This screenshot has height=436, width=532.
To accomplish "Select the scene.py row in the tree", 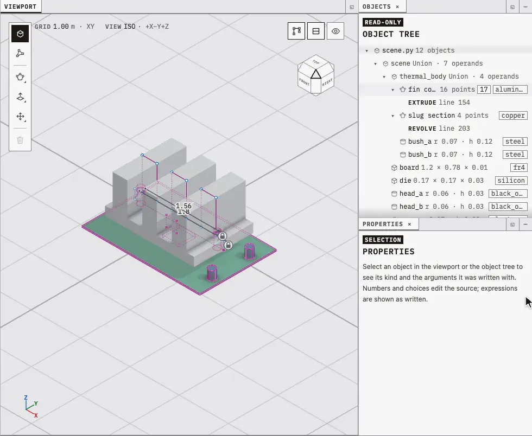I will [x=445, y=50].
